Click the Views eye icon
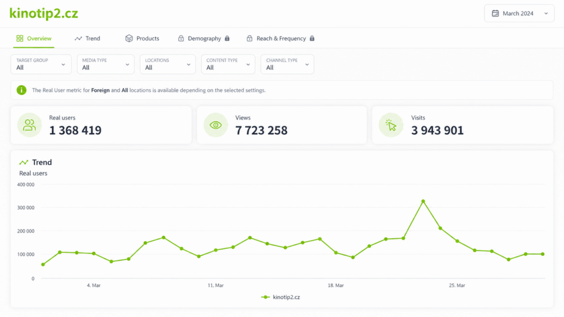564x317 pixels. [216, 125]
